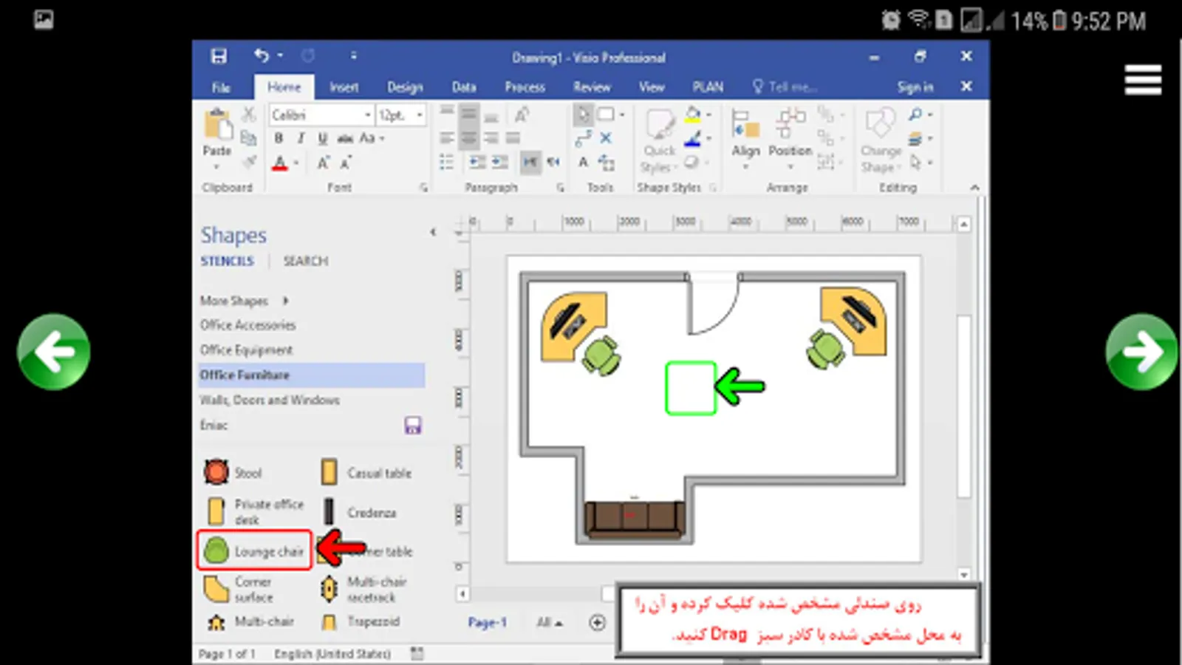
Task: Select the Page-1 sheet tab
Action: point(488,623)
